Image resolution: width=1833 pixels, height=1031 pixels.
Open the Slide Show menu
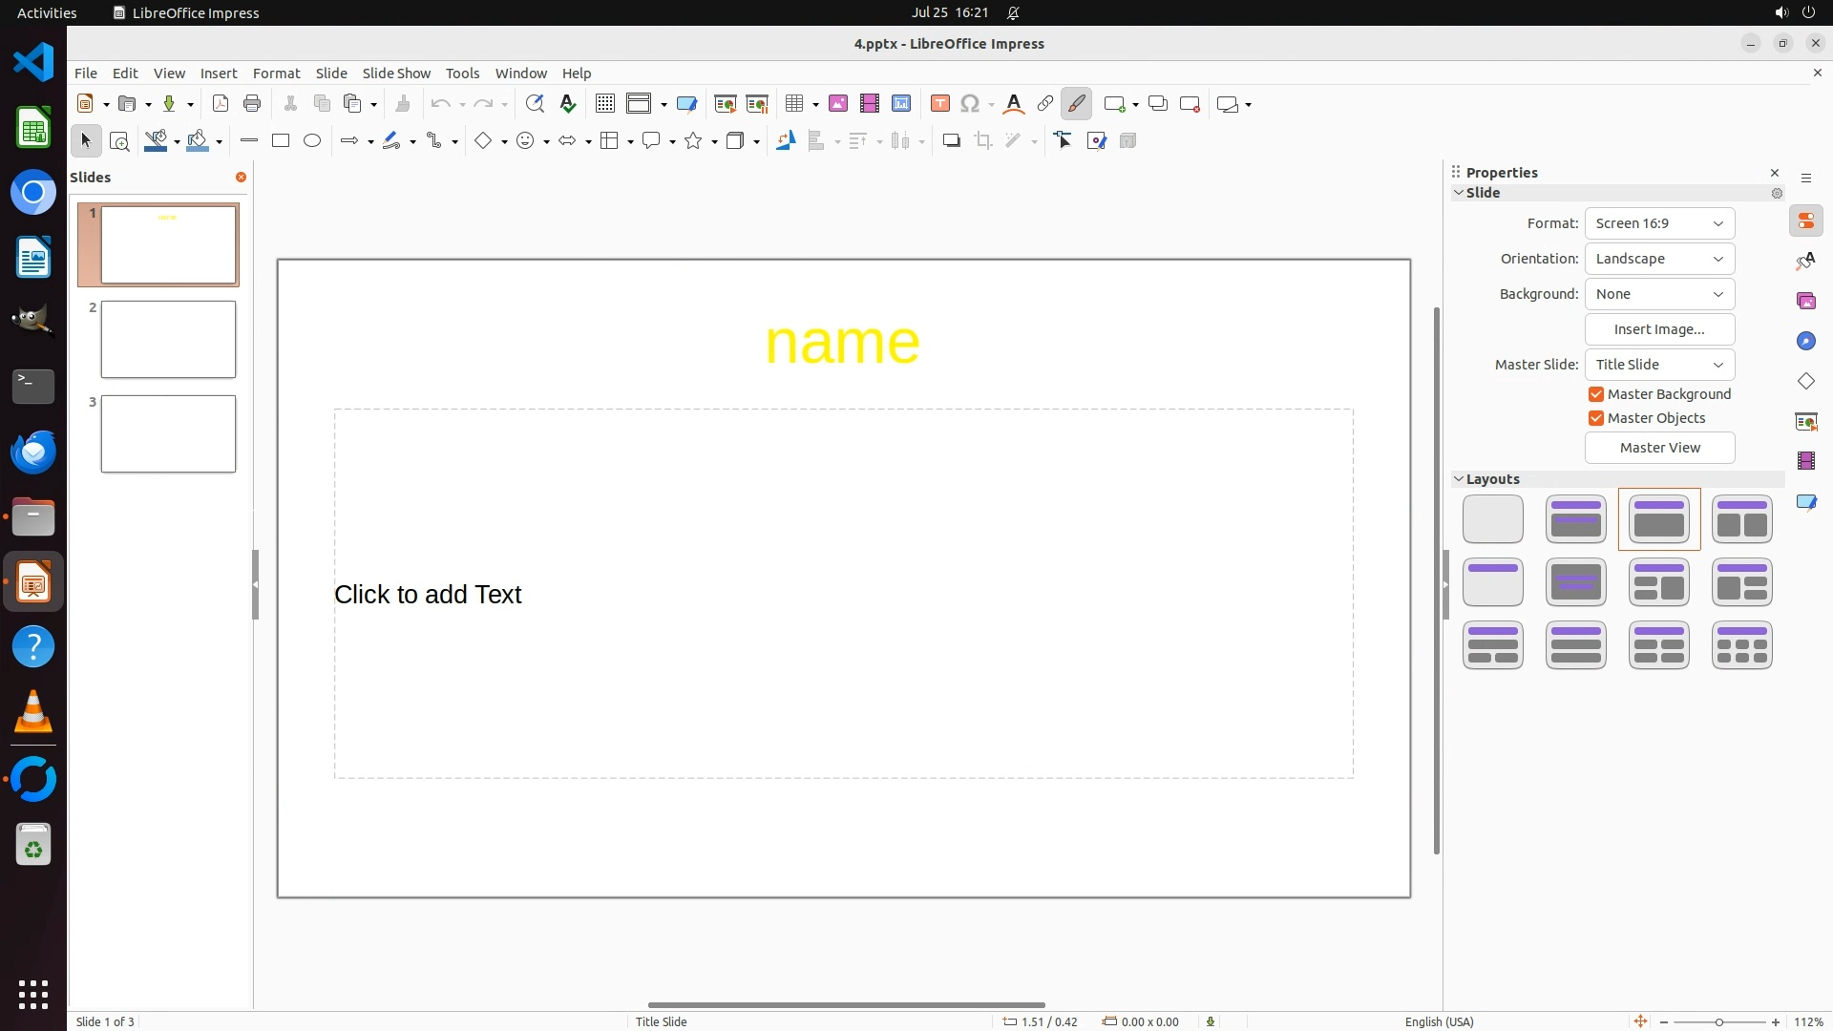tap(396, 74)
